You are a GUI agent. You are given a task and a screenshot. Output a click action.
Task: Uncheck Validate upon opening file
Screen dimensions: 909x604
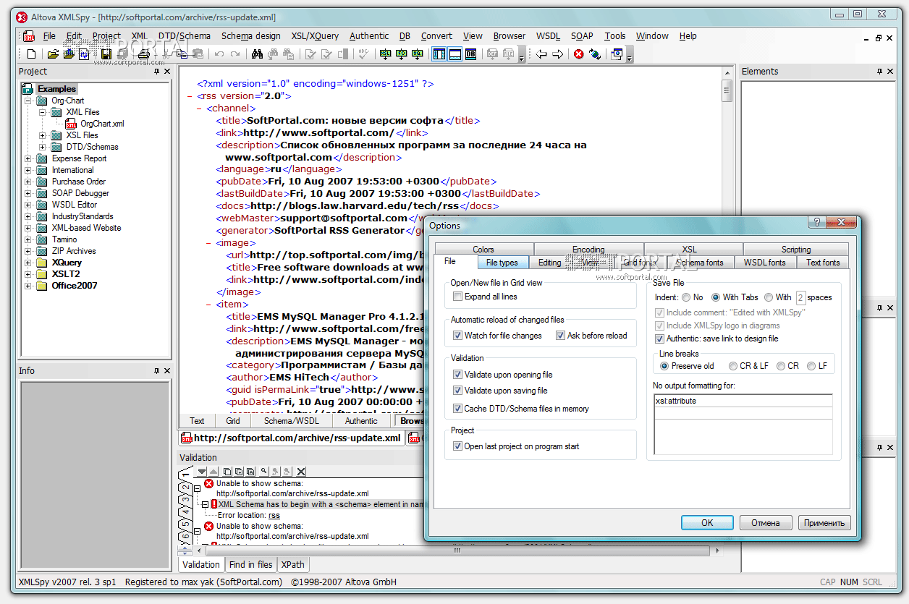(457, 375)
